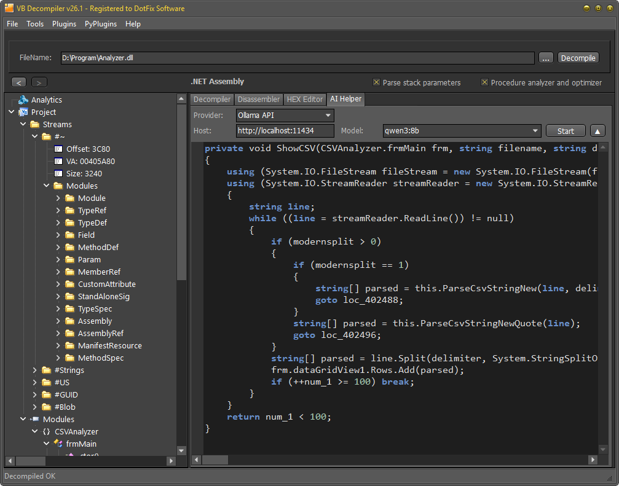Open the PyPlugins menu

click(x=101, y=24)
